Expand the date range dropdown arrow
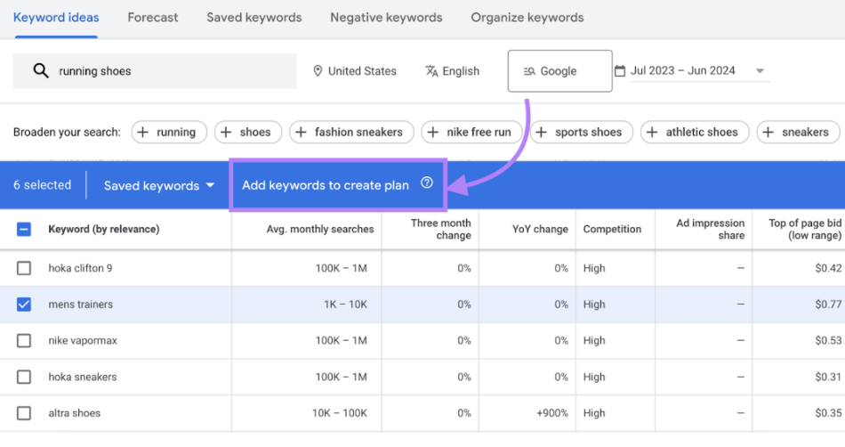Screen dimensions: 845x447 click(760, 71)
